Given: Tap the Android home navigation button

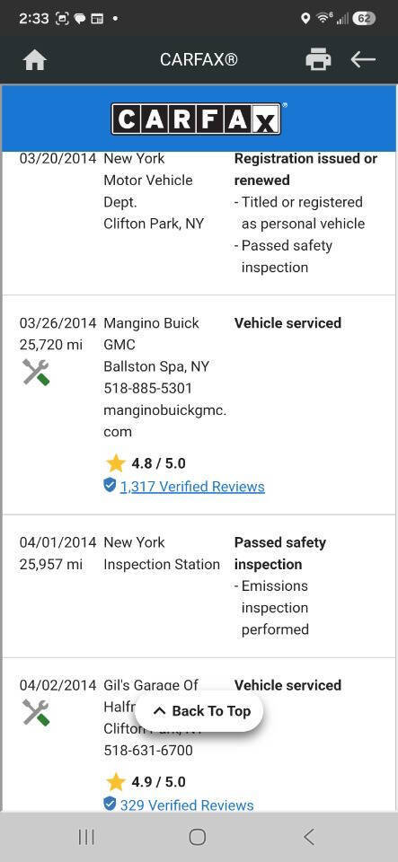Looking at the screenshot, I should pyautogui.click(x=198, y=837).
